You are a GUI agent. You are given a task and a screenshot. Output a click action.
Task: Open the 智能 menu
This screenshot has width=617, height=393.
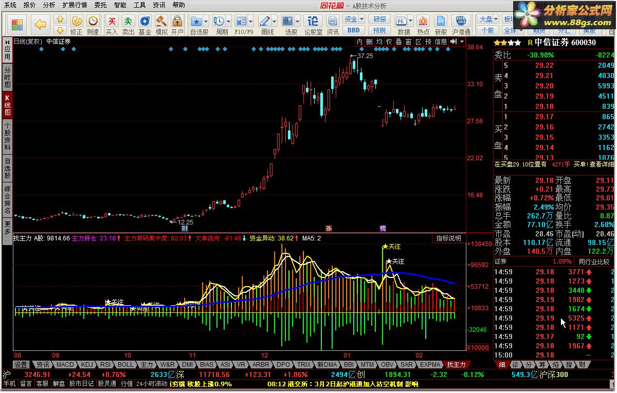click(x=120, y=5)
